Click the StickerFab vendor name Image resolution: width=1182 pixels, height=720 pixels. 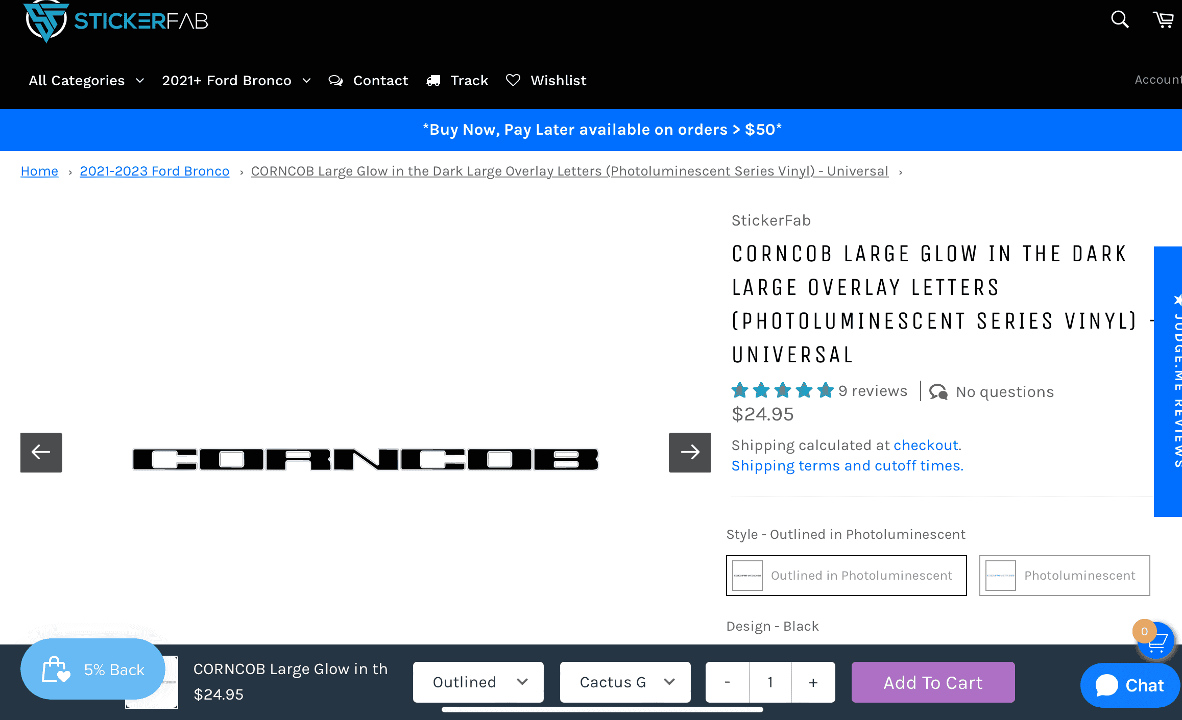(771, 220)
